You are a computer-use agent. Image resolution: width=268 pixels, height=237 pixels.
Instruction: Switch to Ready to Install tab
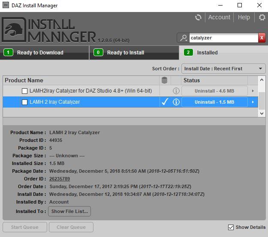[134, 52]
